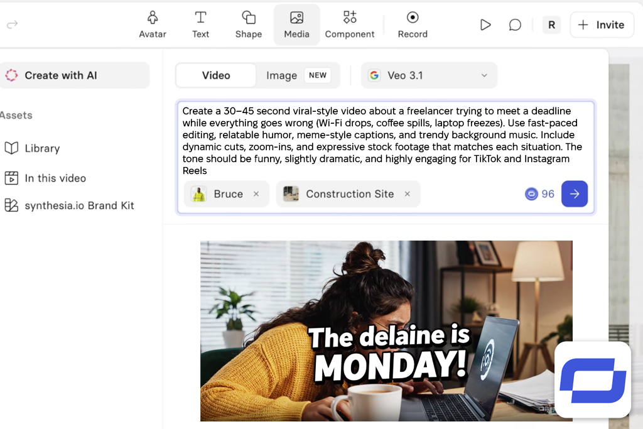Open the Library assets
643x429 pixels.
(33, 148)
